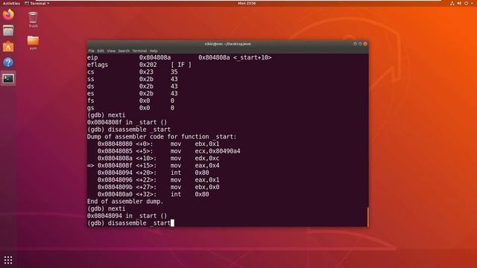Maximize the terminal window
Image resolution: width=477 pixels, height=268 pixels.
point(360,44)
